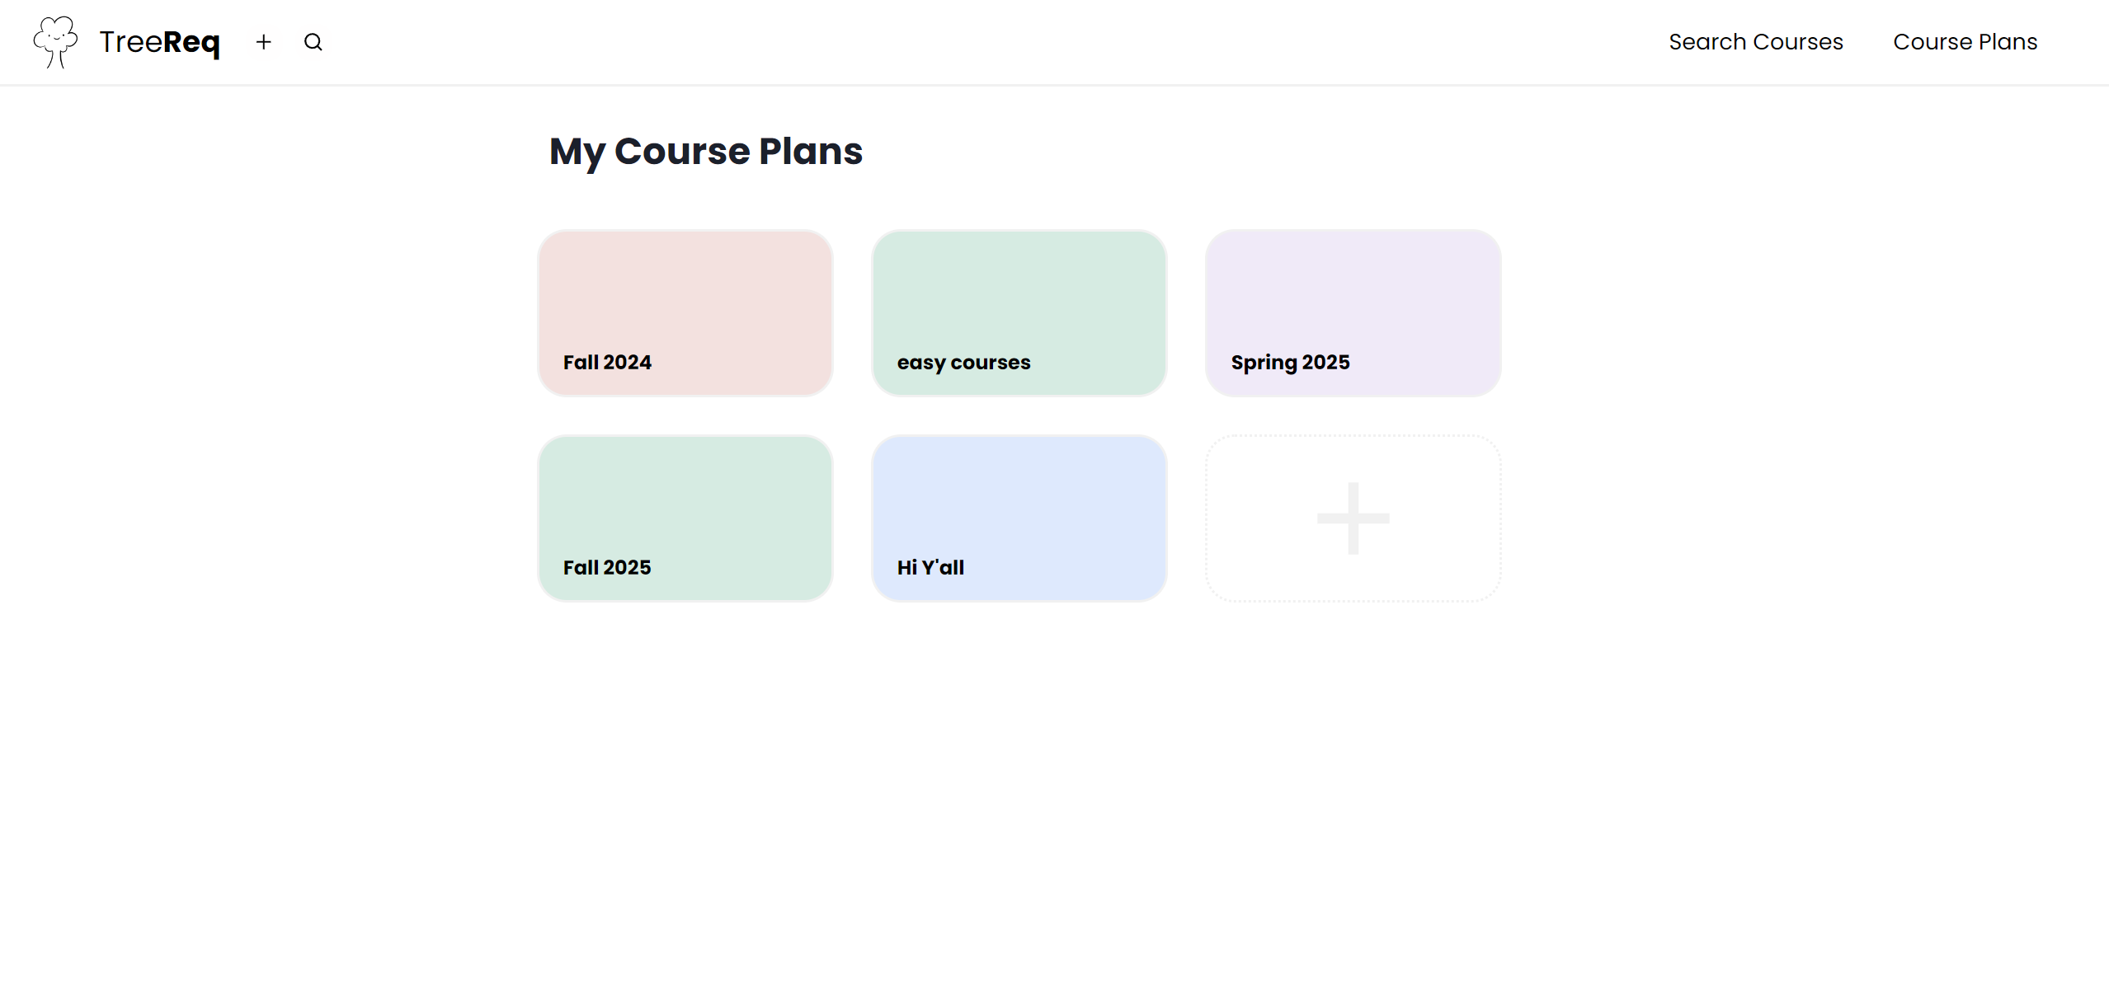
Task: Click the easy courses title label
Action: (964, 363)
